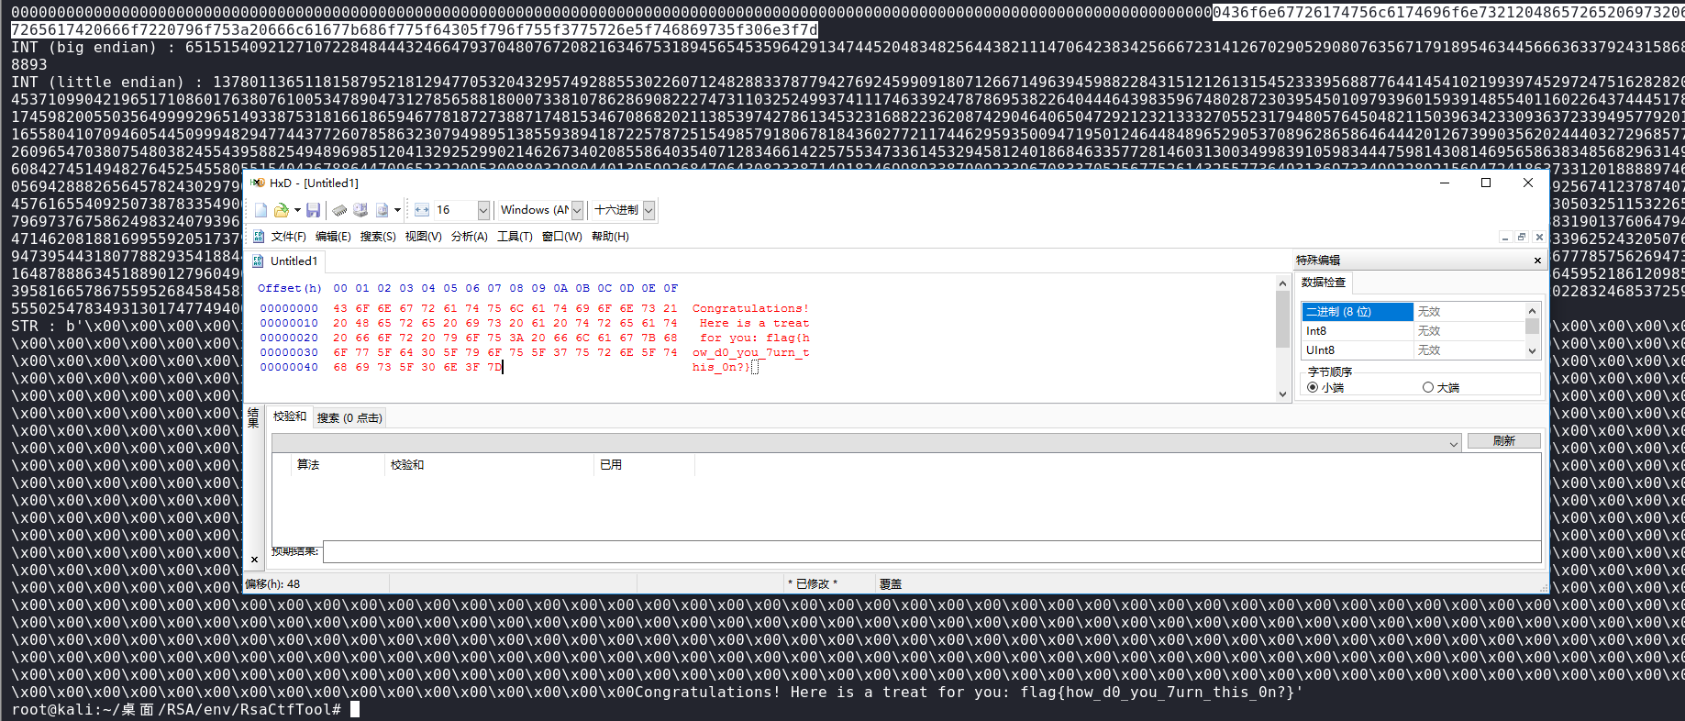
Task: Switch to the 搜索 (0 点击) tab
Action: tap(349, 418)
